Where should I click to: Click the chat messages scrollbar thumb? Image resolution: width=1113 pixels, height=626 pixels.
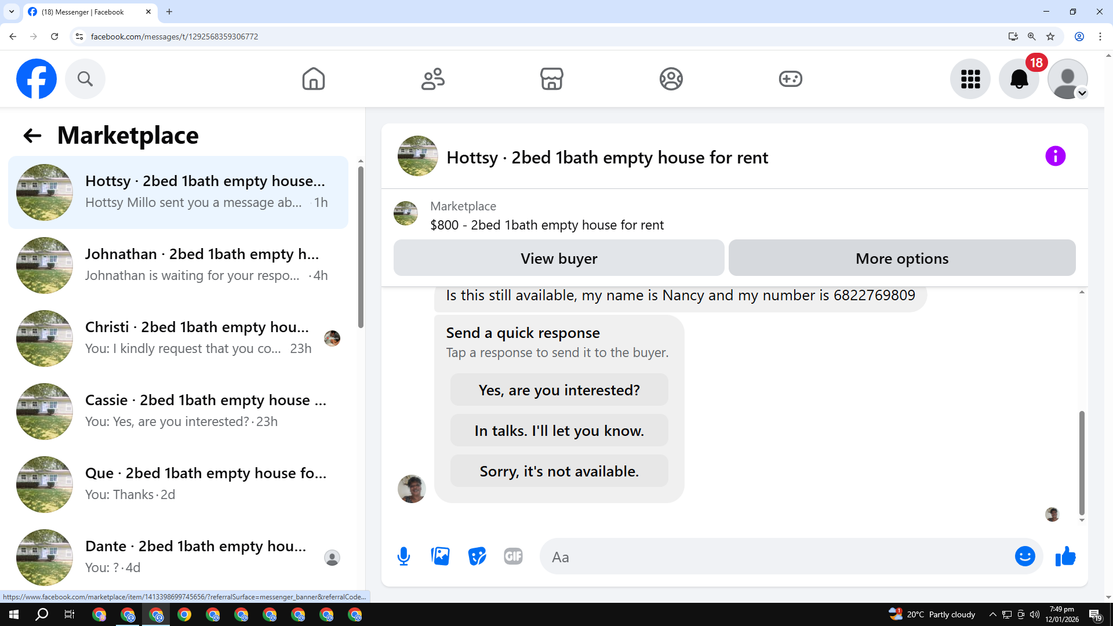(x=1081, y=463)
